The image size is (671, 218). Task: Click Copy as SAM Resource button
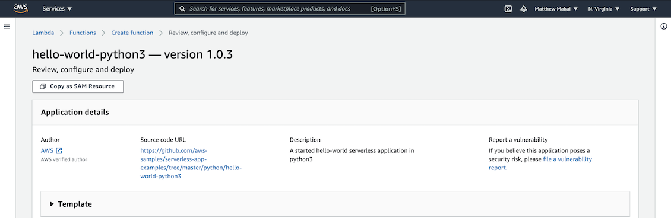[78, 86]
